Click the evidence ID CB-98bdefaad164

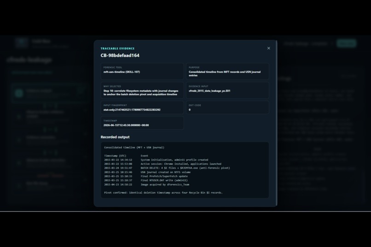click(x=120, y=55)
